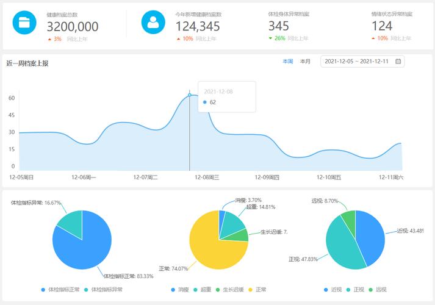Click the blue dot in the 62 tooltip

point(205,102)
